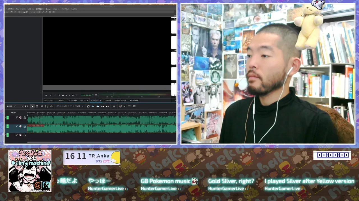Click the undo arrow in top toolbar
The width and height of the screenshot is (359, 201).
tap(12, 12)
